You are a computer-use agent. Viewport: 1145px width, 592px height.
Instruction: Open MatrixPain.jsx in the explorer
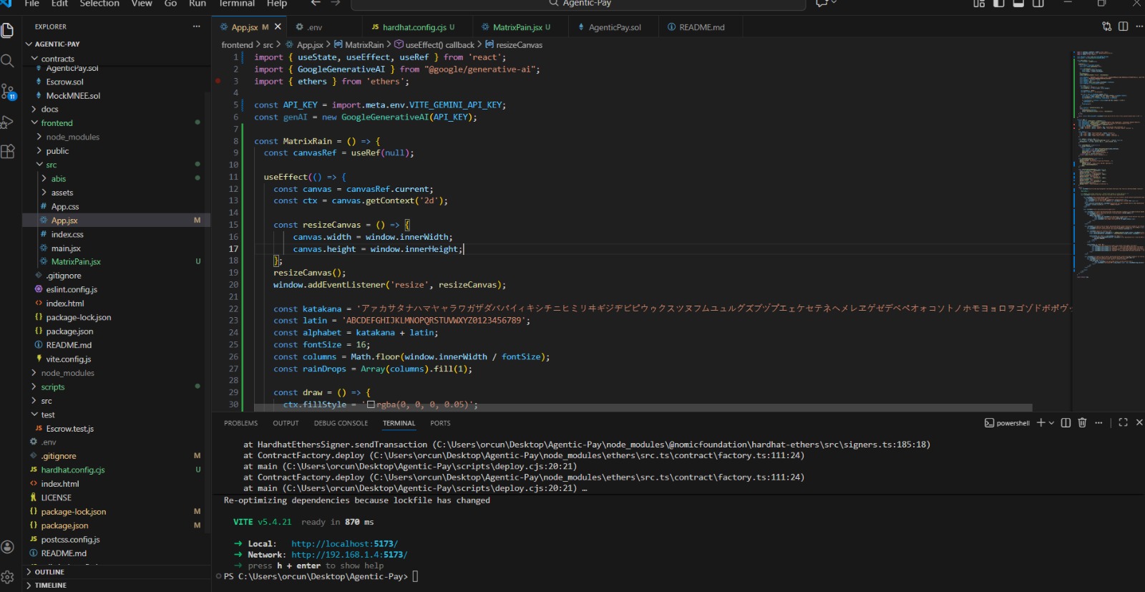[x=76, y=262]
